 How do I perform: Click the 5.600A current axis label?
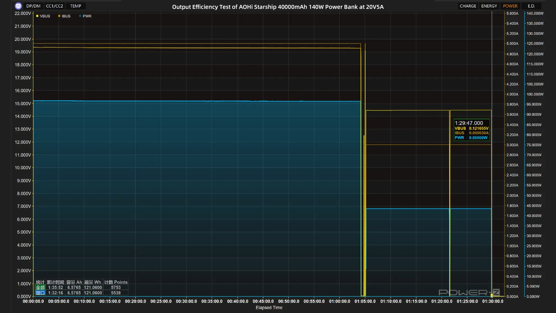point(512,13)
